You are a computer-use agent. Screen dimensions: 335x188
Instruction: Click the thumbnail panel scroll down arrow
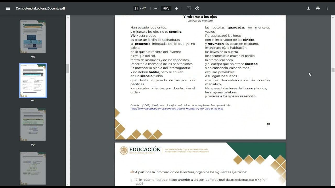click(68, 184)
